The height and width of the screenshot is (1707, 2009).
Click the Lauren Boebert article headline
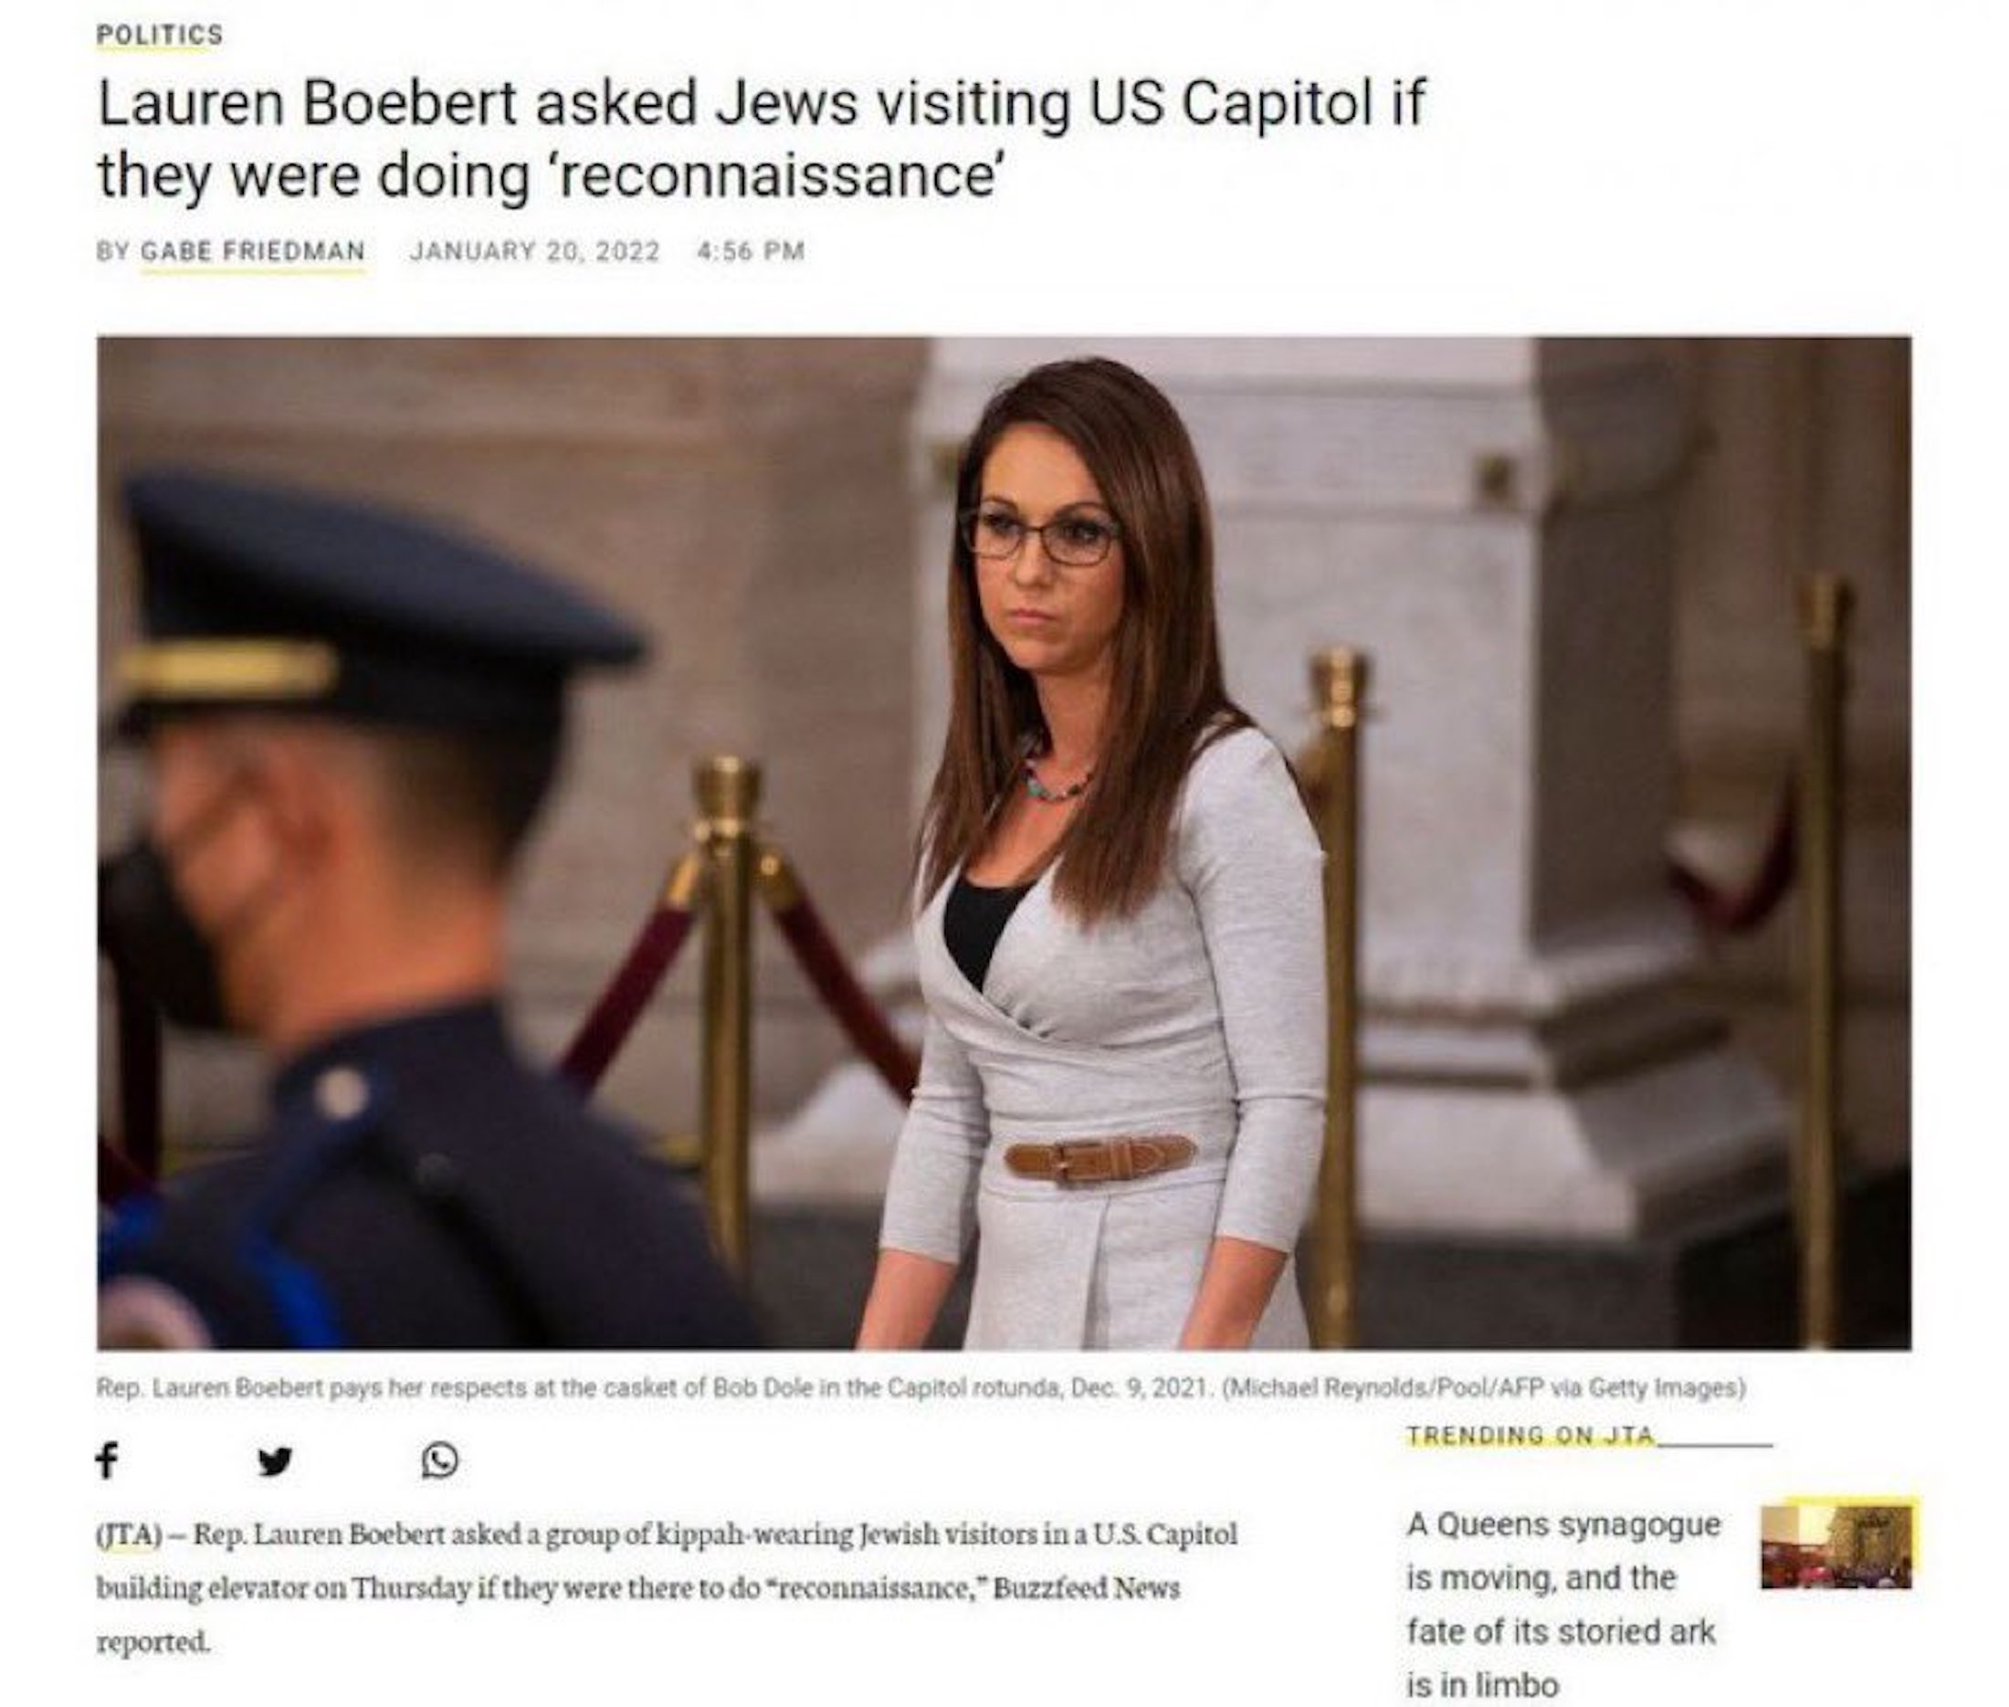761,139
